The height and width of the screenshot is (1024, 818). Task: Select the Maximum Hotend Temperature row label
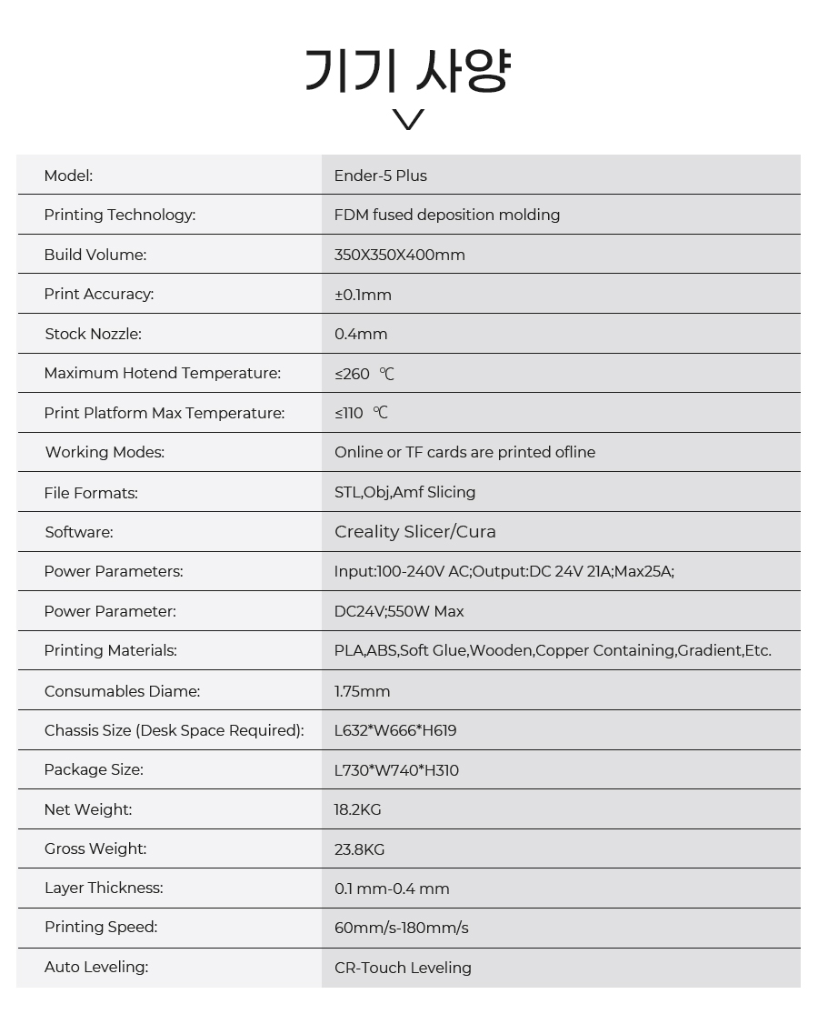click(x=163, y=373)
